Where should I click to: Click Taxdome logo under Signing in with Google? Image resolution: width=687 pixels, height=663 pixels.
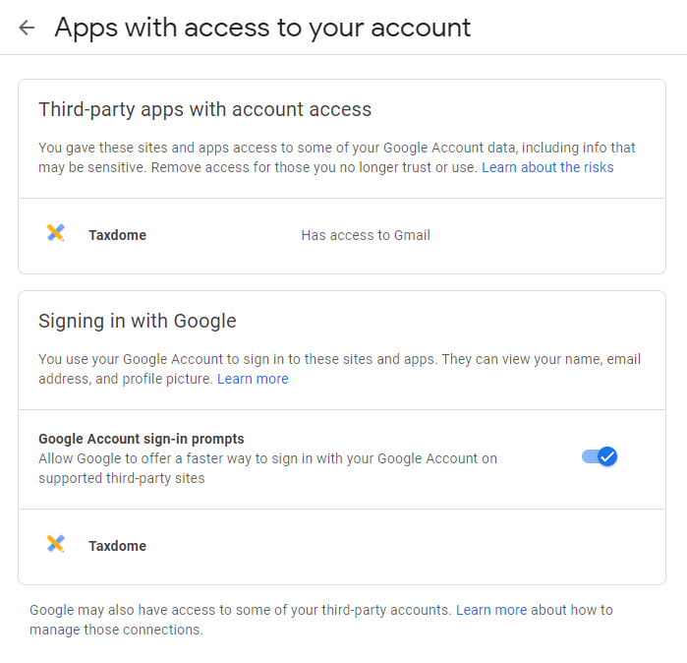(x=56, y=545)
